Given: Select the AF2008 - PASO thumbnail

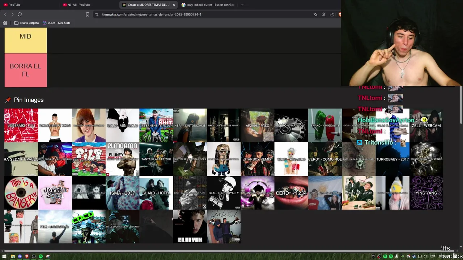Looking at the screenshot, I should coord(258,125).
